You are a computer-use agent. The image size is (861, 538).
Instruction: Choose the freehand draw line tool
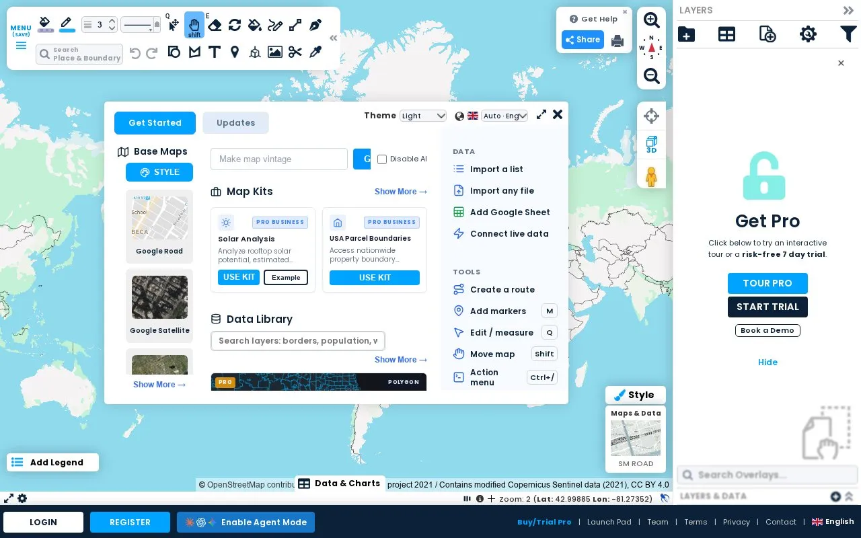[x=275, y=25]
